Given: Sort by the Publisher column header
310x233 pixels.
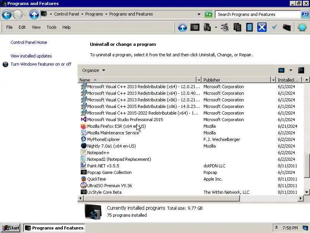Looking at the screenshot, I should click(236, 80).
